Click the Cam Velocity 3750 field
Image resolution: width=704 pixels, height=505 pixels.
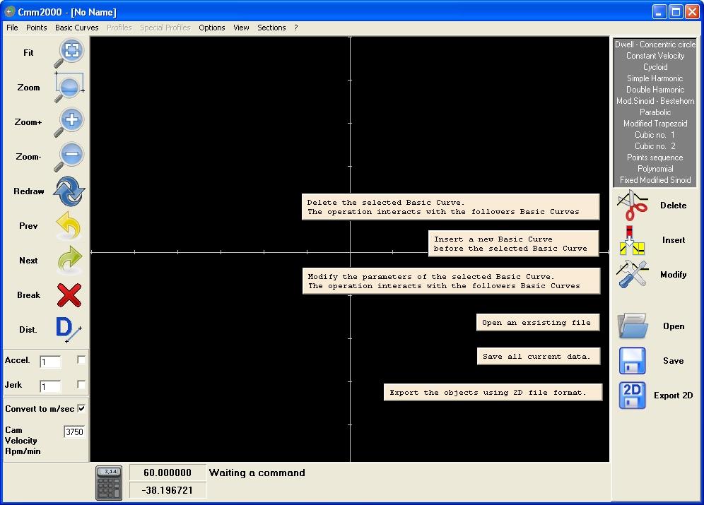click(74, 432)
